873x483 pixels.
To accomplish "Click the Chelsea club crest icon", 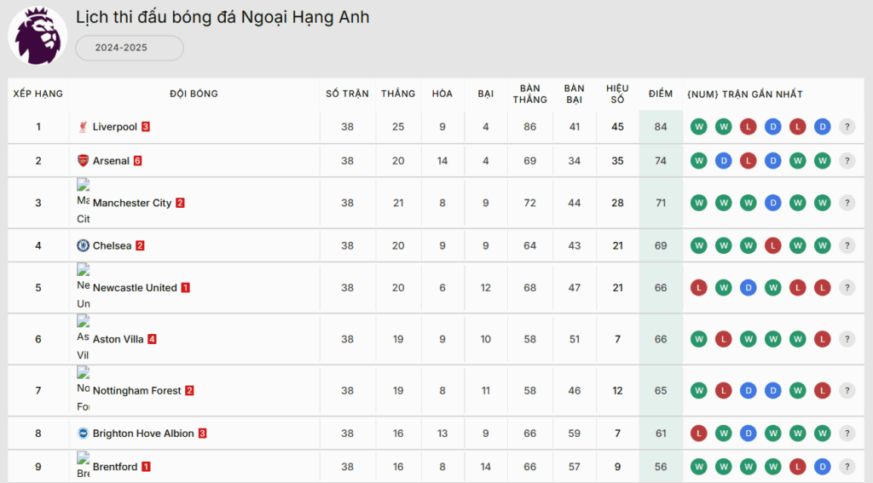I will point(83,245).
